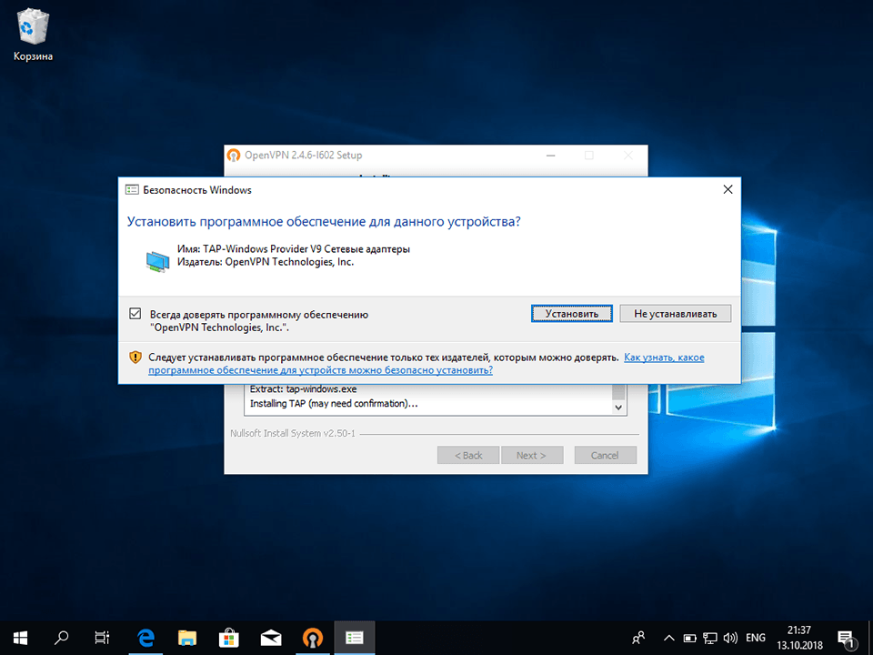This screenshot has width=873, height=655.
Task: Click the Не устанавливать button
Action: click(675, 314)
